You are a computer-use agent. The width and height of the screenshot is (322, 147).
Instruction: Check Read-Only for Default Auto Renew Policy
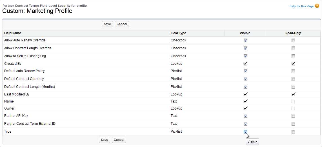pos(294,71)
